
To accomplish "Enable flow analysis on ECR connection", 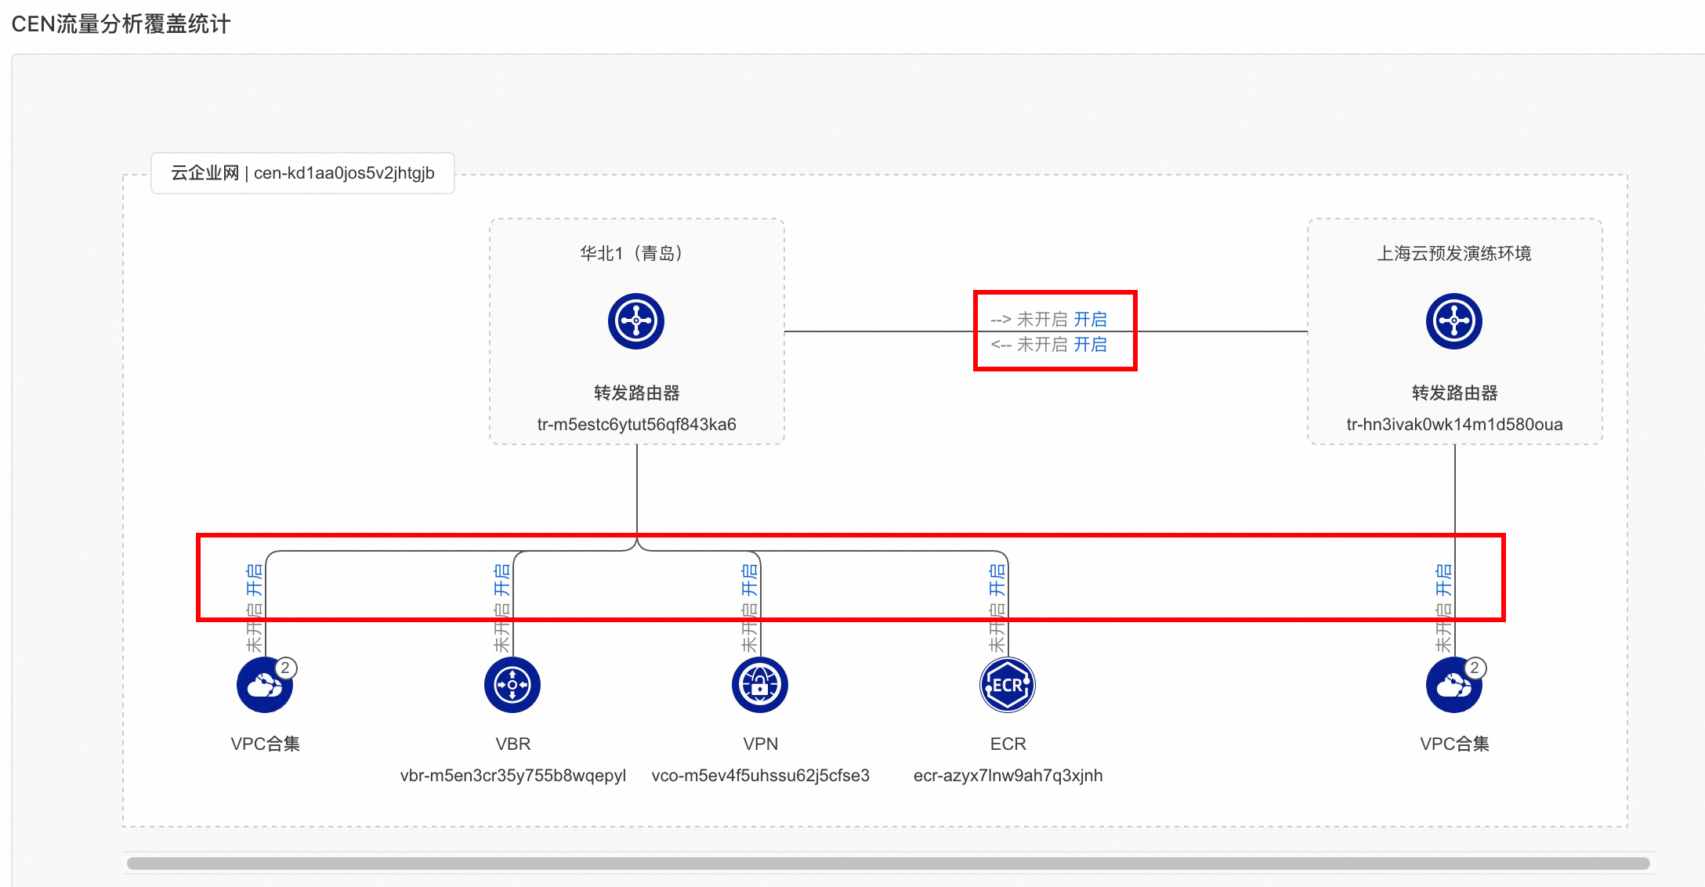I will [997, 580].
